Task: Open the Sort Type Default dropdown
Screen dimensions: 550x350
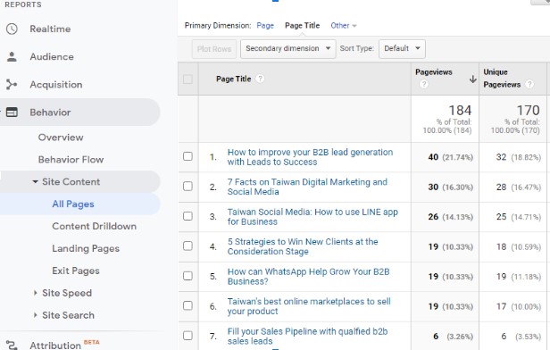Action: point(402,48)
